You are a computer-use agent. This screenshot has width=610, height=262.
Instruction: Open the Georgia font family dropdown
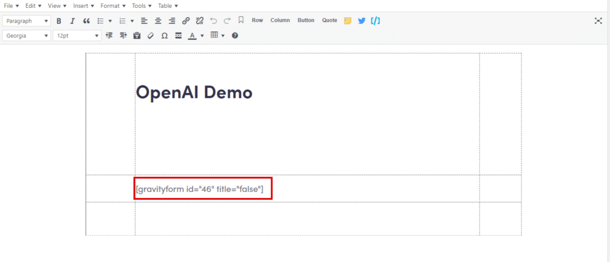27,36
